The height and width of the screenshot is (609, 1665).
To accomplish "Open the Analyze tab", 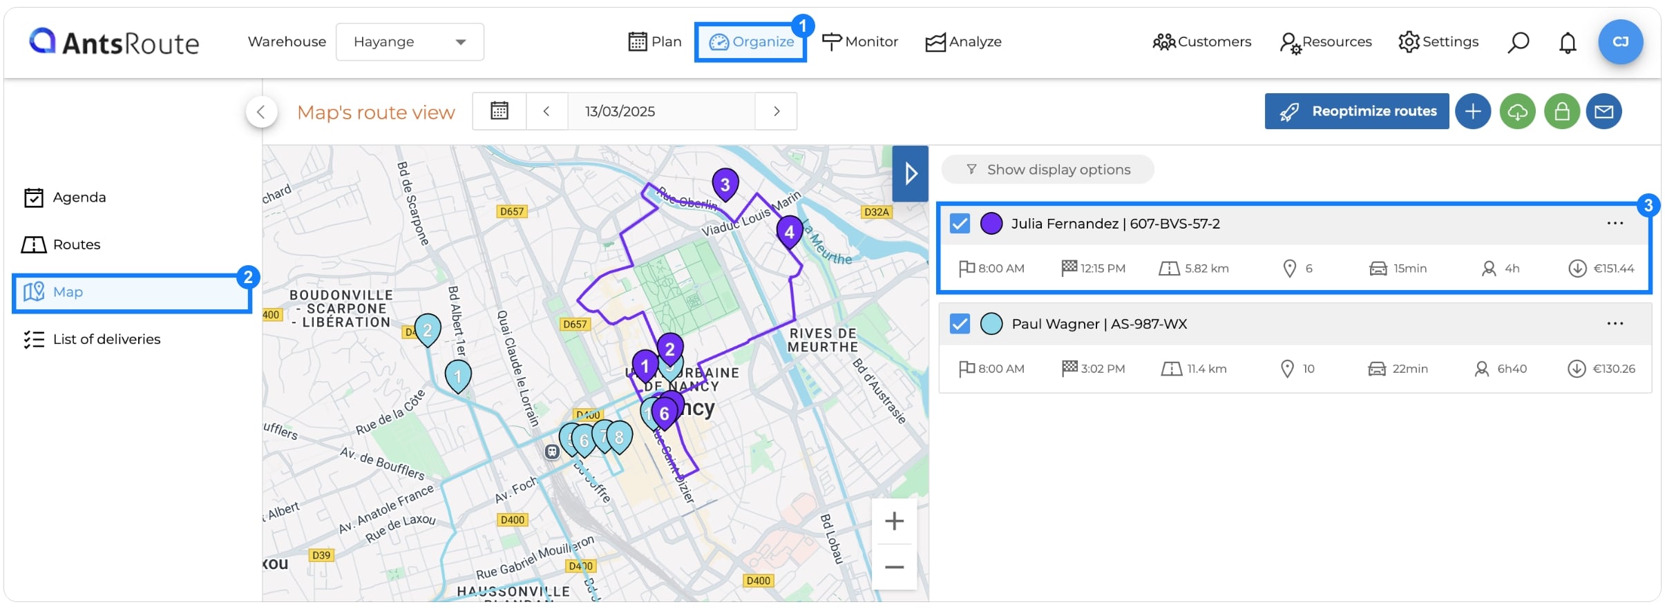I will (963, 42).
